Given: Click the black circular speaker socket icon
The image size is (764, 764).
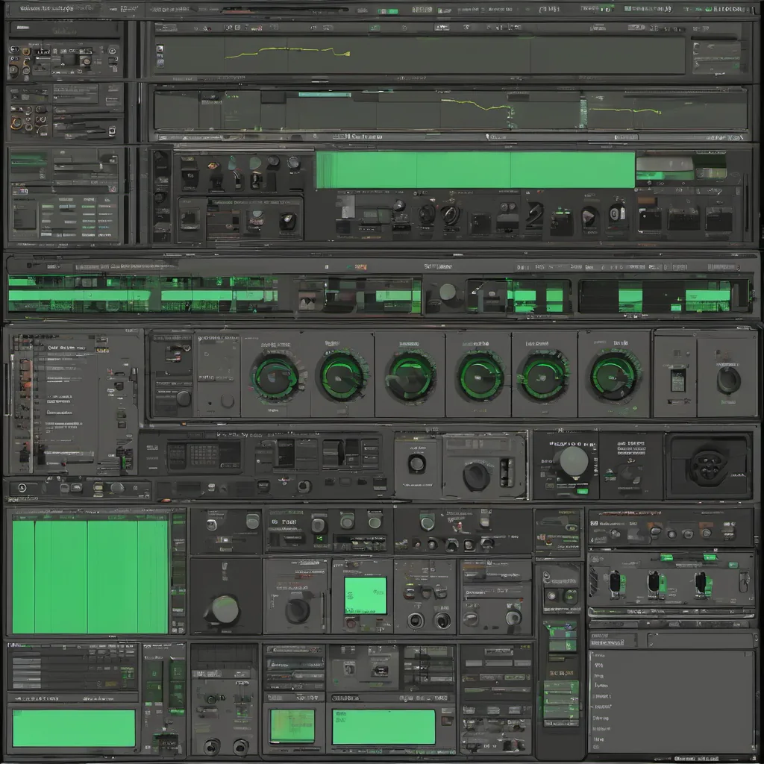Looking at the screenshot, I should pos(707,467).
